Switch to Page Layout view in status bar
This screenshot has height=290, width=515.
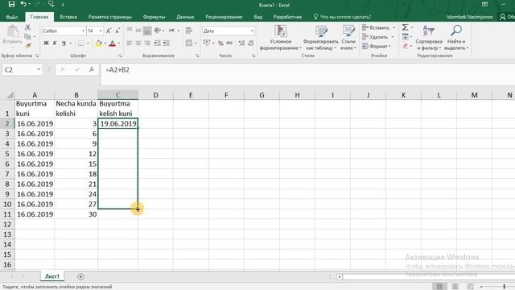[455, 287]
